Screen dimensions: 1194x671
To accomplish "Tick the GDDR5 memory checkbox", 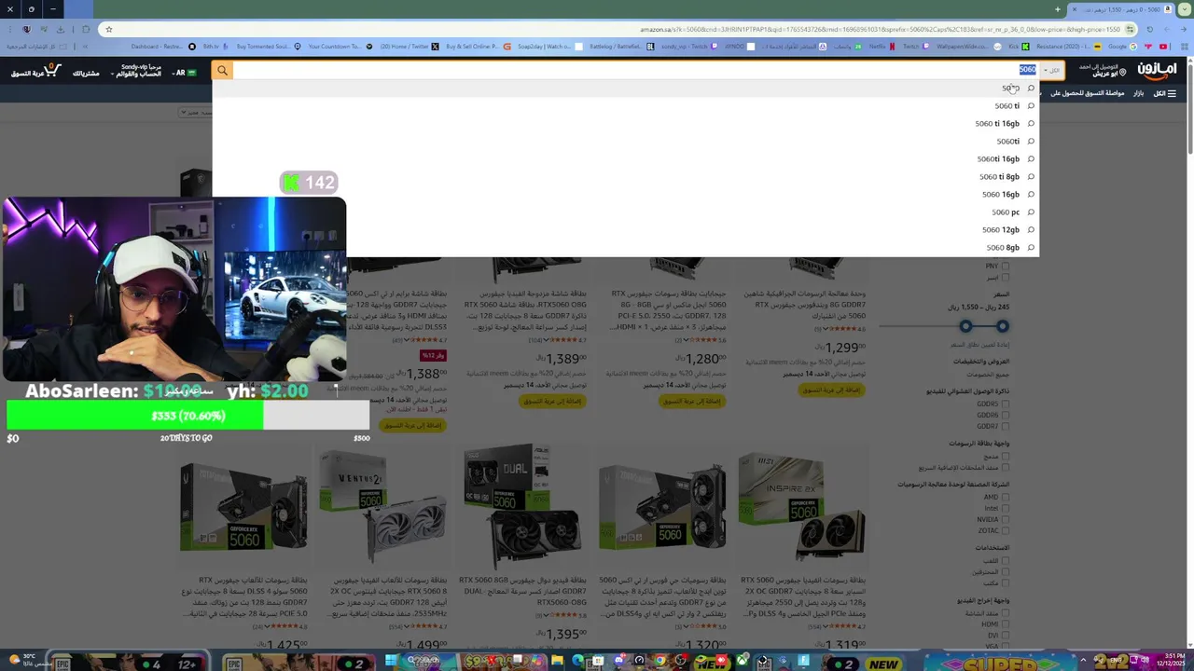I will pos(1005,404).
